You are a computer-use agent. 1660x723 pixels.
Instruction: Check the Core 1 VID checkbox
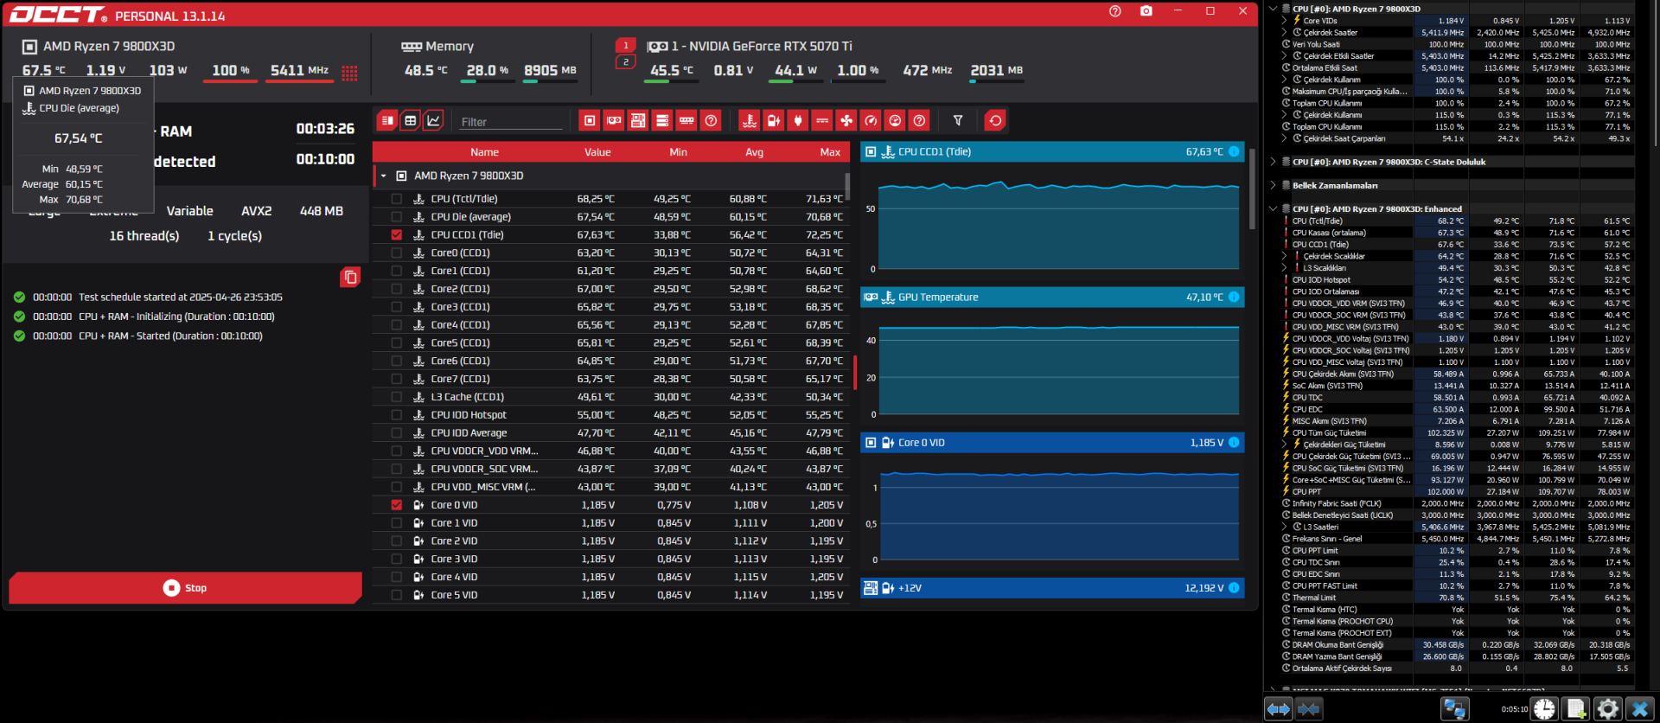[x=396, y=523]
